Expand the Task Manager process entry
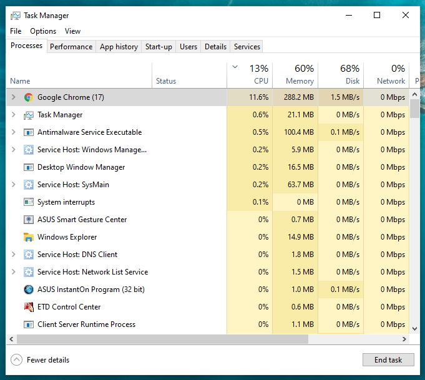Image resolution: width=425 pixels, height=380 pixels. [14, 115]
